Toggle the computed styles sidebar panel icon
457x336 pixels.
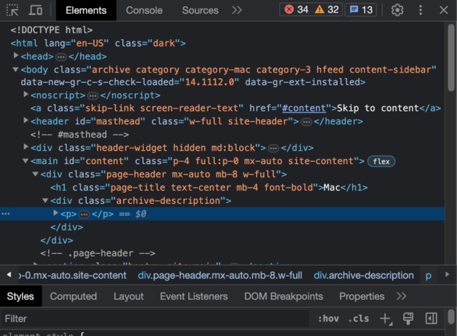[x=431, y=318]
